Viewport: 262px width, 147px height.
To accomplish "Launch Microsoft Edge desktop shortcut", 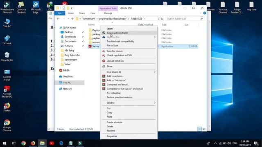I will 36,7.
